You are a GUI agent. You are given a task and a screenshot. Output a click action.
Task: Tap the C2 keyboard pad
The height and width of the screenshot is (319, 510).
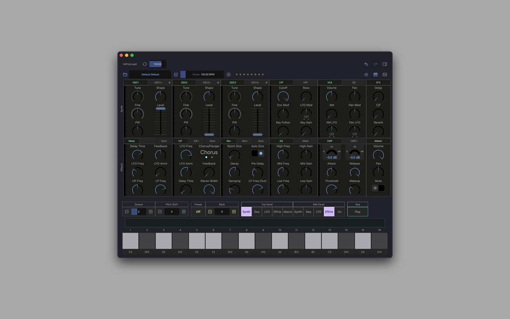click(130, 241)
